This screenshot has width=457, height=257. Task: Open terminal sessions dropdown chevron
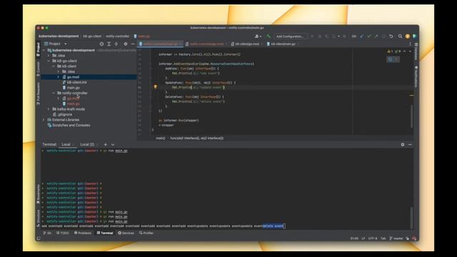(113, 144)
